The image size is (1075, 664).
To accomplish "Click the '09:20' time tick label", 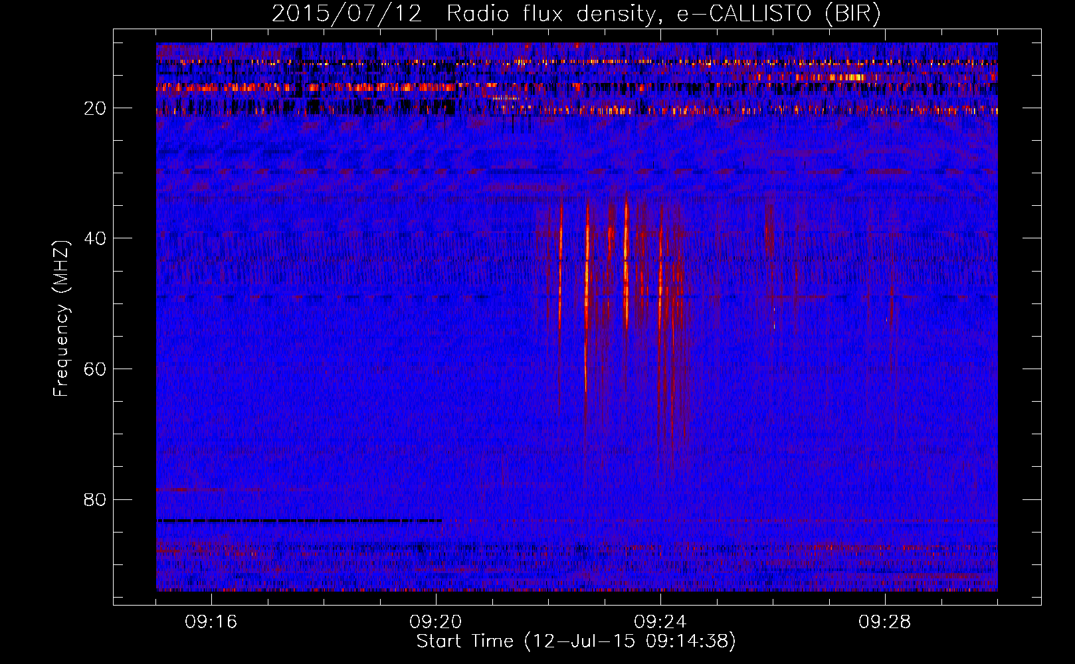I will [x=436, y=622].
